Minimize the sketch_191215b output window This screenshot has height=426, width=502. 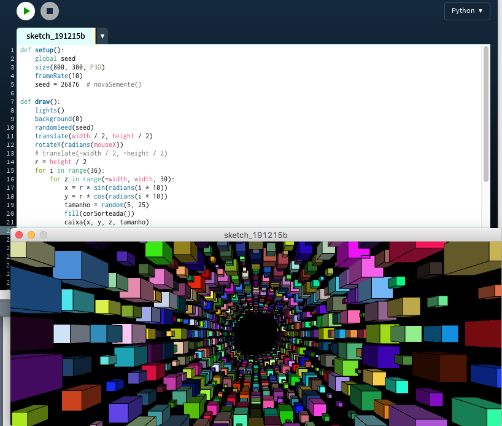pos(31,235)
